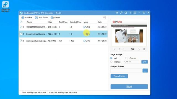Open the Coolmuster desktop shortcut icon
Screen dimensions: 177x99
coord(6,6)
